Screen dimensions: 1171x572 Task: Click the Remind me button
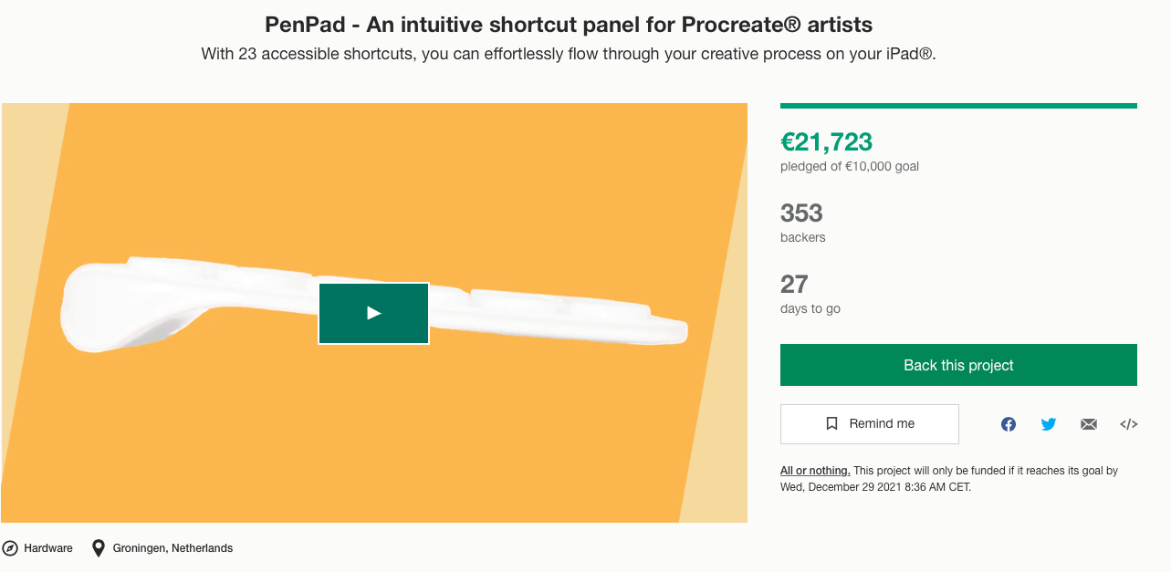point(869,424)
